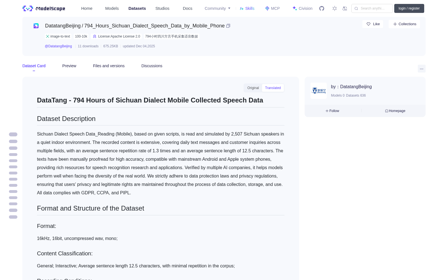
Task: Open the three-dots more options menu
Action: [x=422, y=69]
